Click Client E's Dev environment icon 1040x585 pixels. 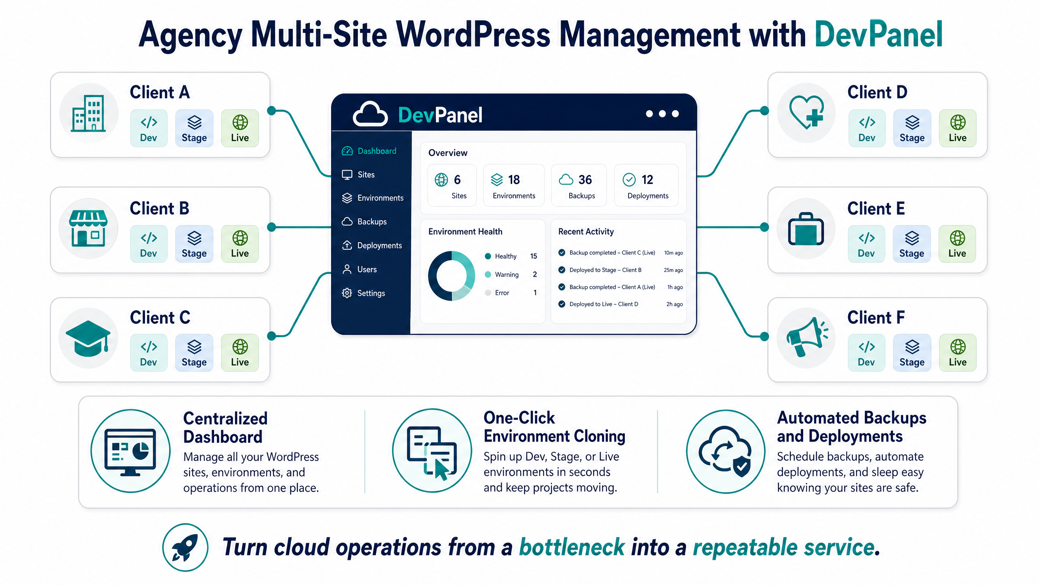click(x=866, y=244)
